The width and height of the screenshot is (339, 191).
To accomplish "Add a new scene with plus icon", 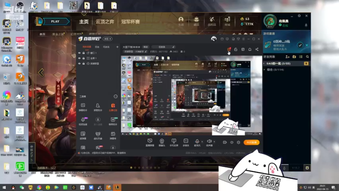I will (x=117, y=47).
